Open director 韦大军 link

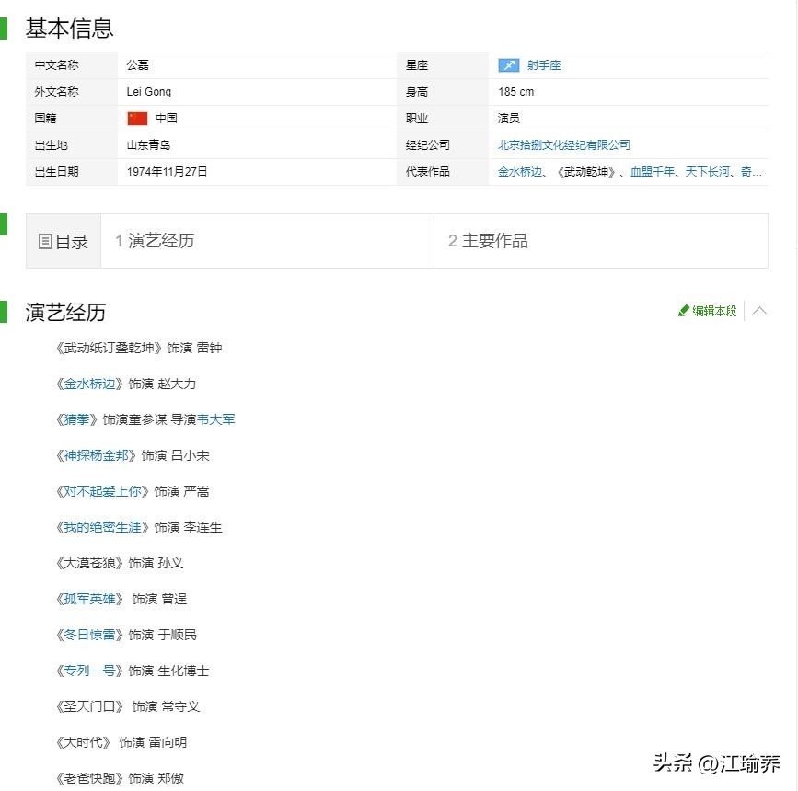(x=216, y=419)
